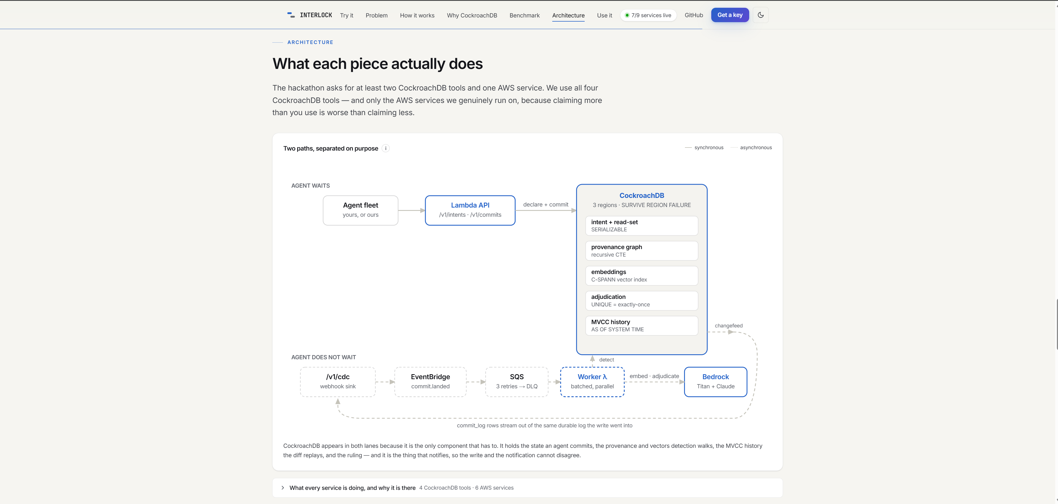Go to the Use it nav item
Image resolution: width=1058 pixels, height=504 pixels.
(x=605, y=15)
